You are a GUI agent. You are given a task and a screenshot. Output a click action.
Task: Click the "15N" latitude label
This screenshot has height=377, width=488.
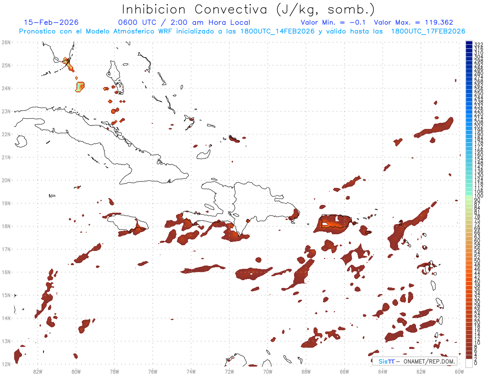coord(6,295)
